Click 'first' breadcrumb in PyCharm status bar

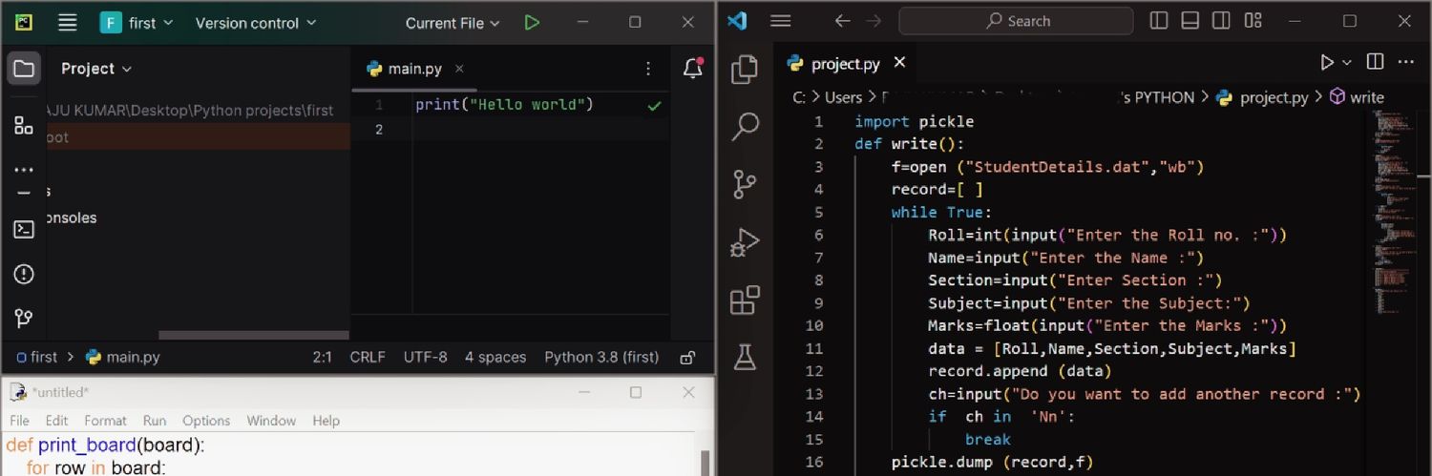point(36,358)
